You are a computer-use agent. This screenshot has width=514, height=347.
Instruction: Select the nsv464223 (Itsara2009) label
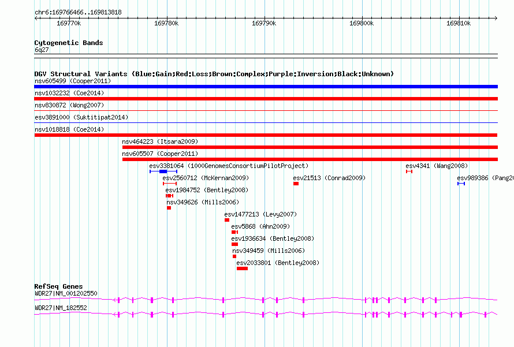pos(160,141)
